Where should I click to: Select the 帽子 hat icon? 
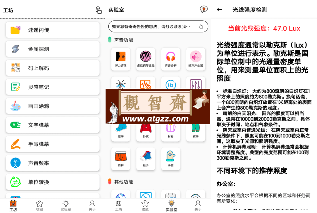[x=121, y=132]
